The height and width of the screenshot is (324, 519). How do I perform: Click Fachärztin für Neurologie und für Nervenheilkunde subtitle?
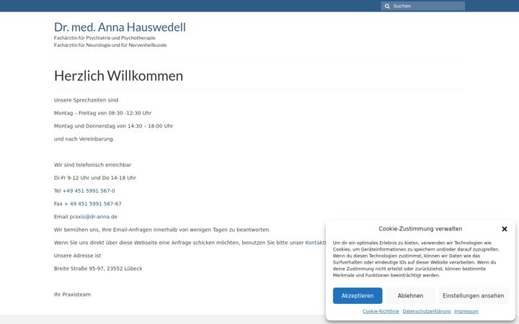[110, 45]
